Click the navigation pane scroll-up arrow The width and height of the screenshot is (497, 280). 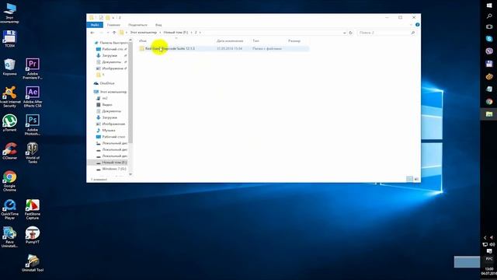130,40
